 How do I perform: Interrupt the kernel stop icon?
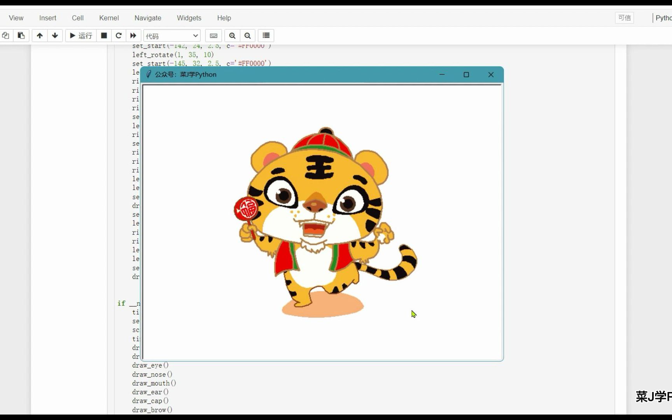click(104, 36)
